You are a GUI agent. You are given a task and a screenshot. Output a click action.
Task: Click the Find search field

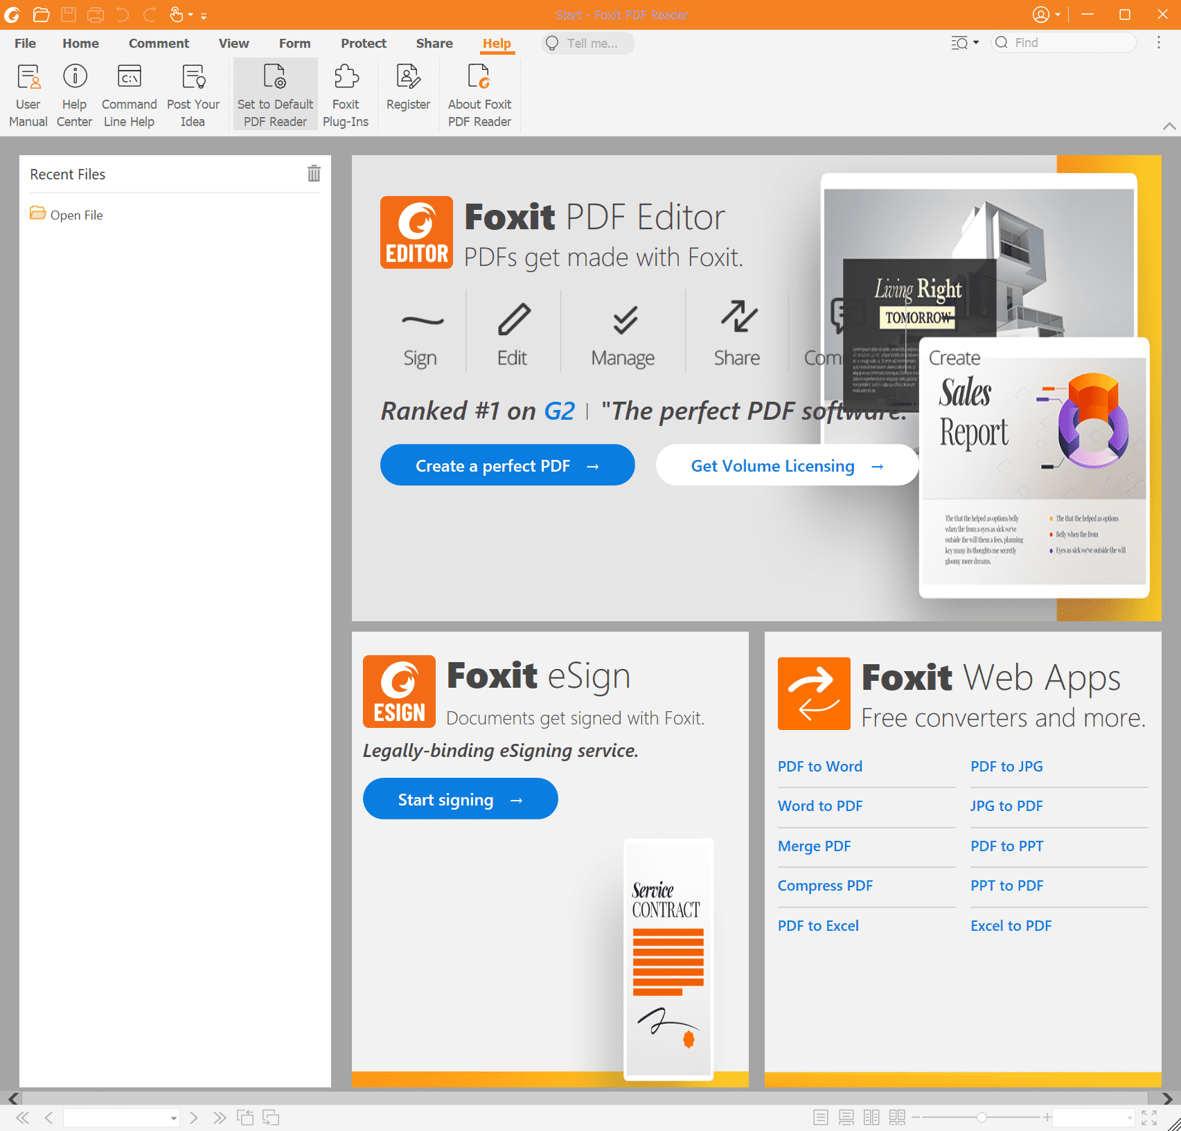pyautogui.click(x=1064, y=42)
